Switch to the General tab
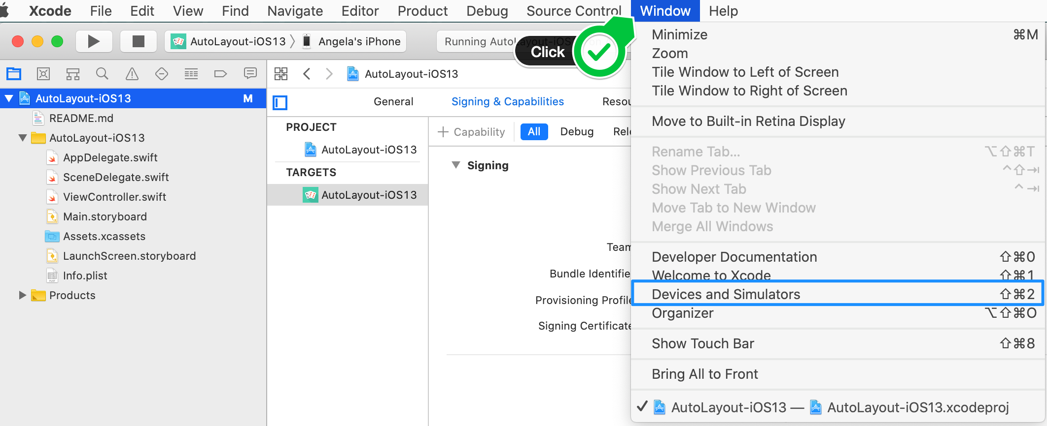Screen dimensions: 1047x426 [393, 101]
